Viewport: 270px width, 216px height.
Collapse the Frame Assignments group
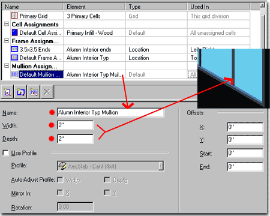7,41
